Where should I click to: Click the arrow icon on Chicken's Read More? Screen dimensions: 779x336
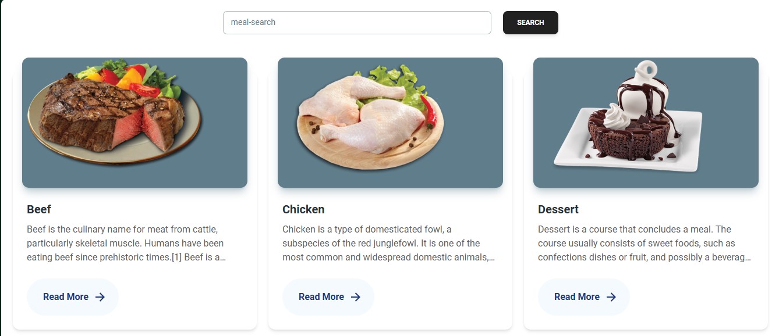357,296
